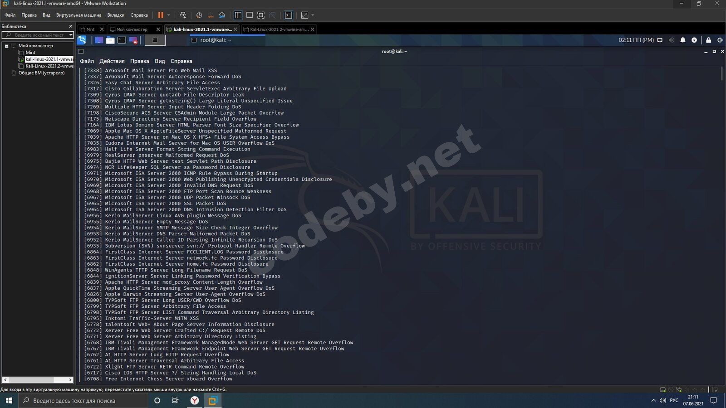726x408 pixels.
Task: Open the file manager from Kali panel
Action: tap(110, 40)
